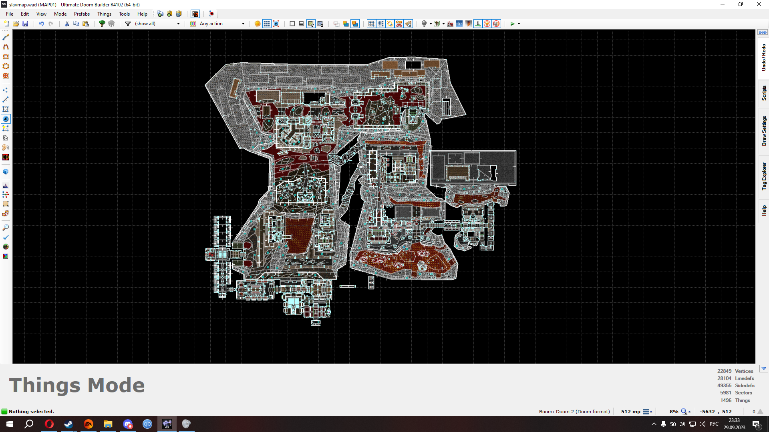This screenshot has height=432, width=769.
Task: Switch to Vertices mode icon
Action: tap(6, 90)
